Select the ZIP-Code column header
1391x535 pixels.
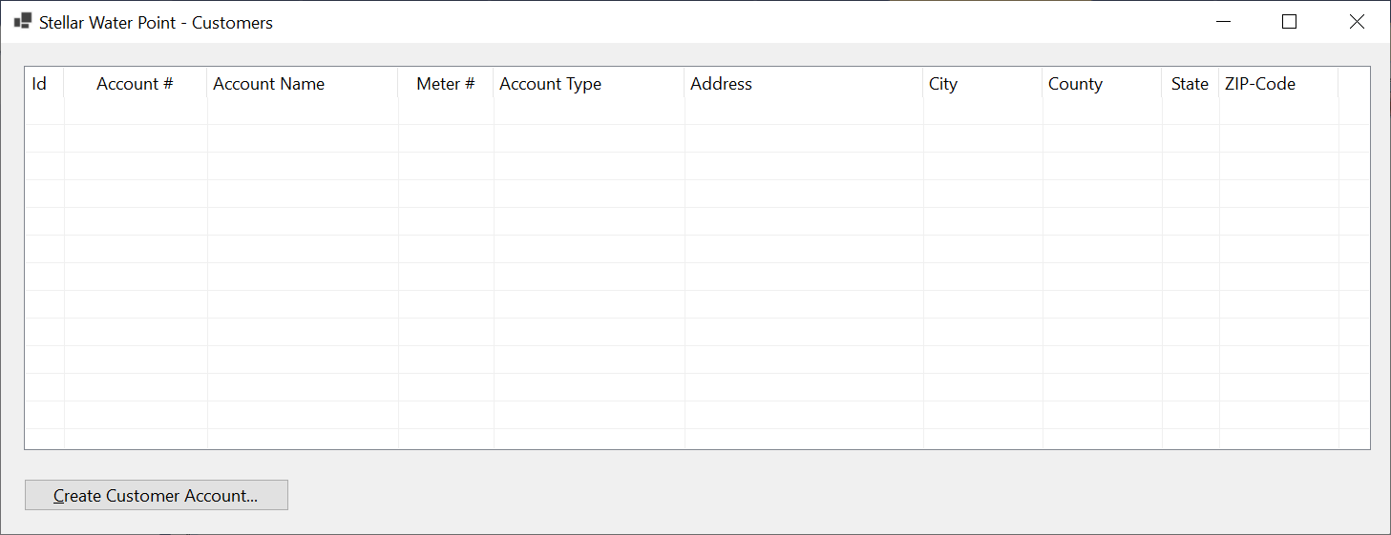[1278, 84]
